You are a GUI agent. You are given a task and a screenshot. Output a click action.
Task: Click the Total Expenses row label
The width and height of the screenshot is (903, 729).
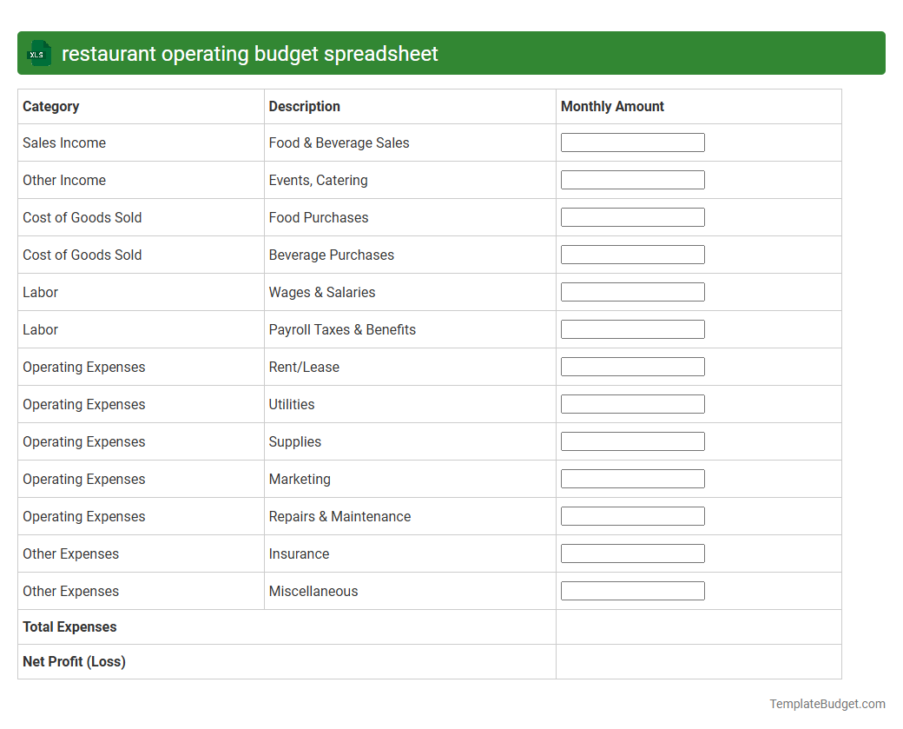[69, 626]
